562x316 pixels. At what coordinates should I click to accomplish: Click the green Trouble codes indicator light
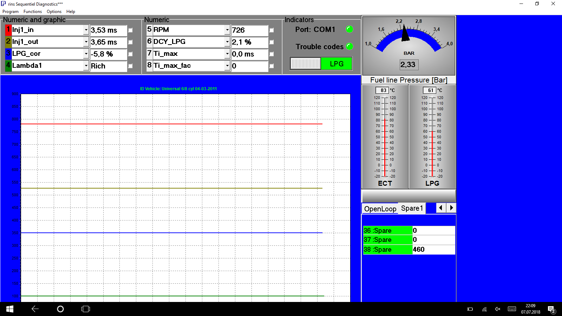click(x=349, y=46)
